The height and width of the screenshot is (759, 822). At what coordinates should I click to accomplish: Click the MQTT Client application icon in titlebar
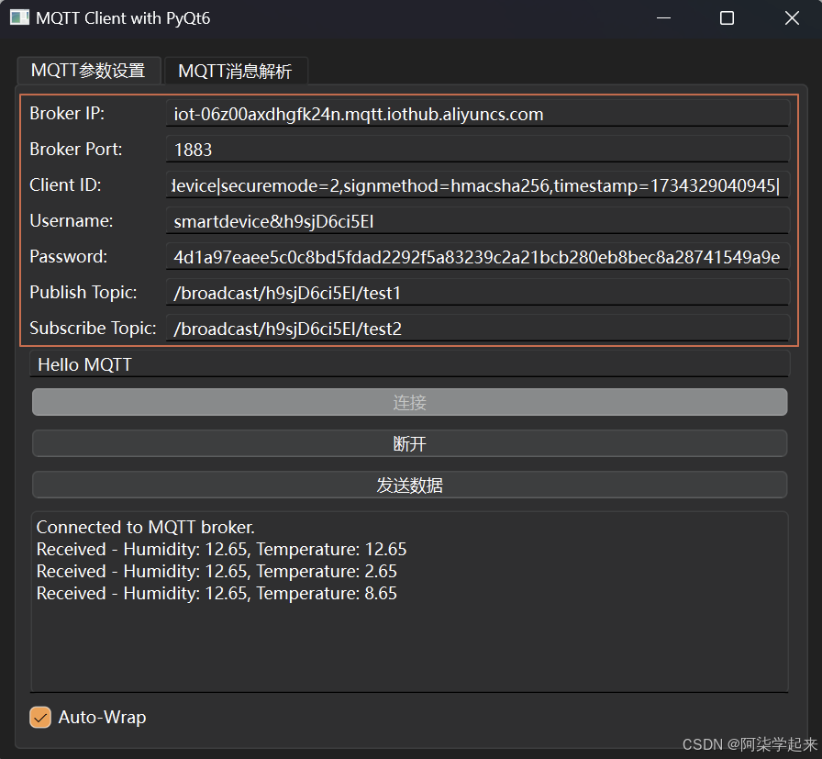(x=20, y=17)
